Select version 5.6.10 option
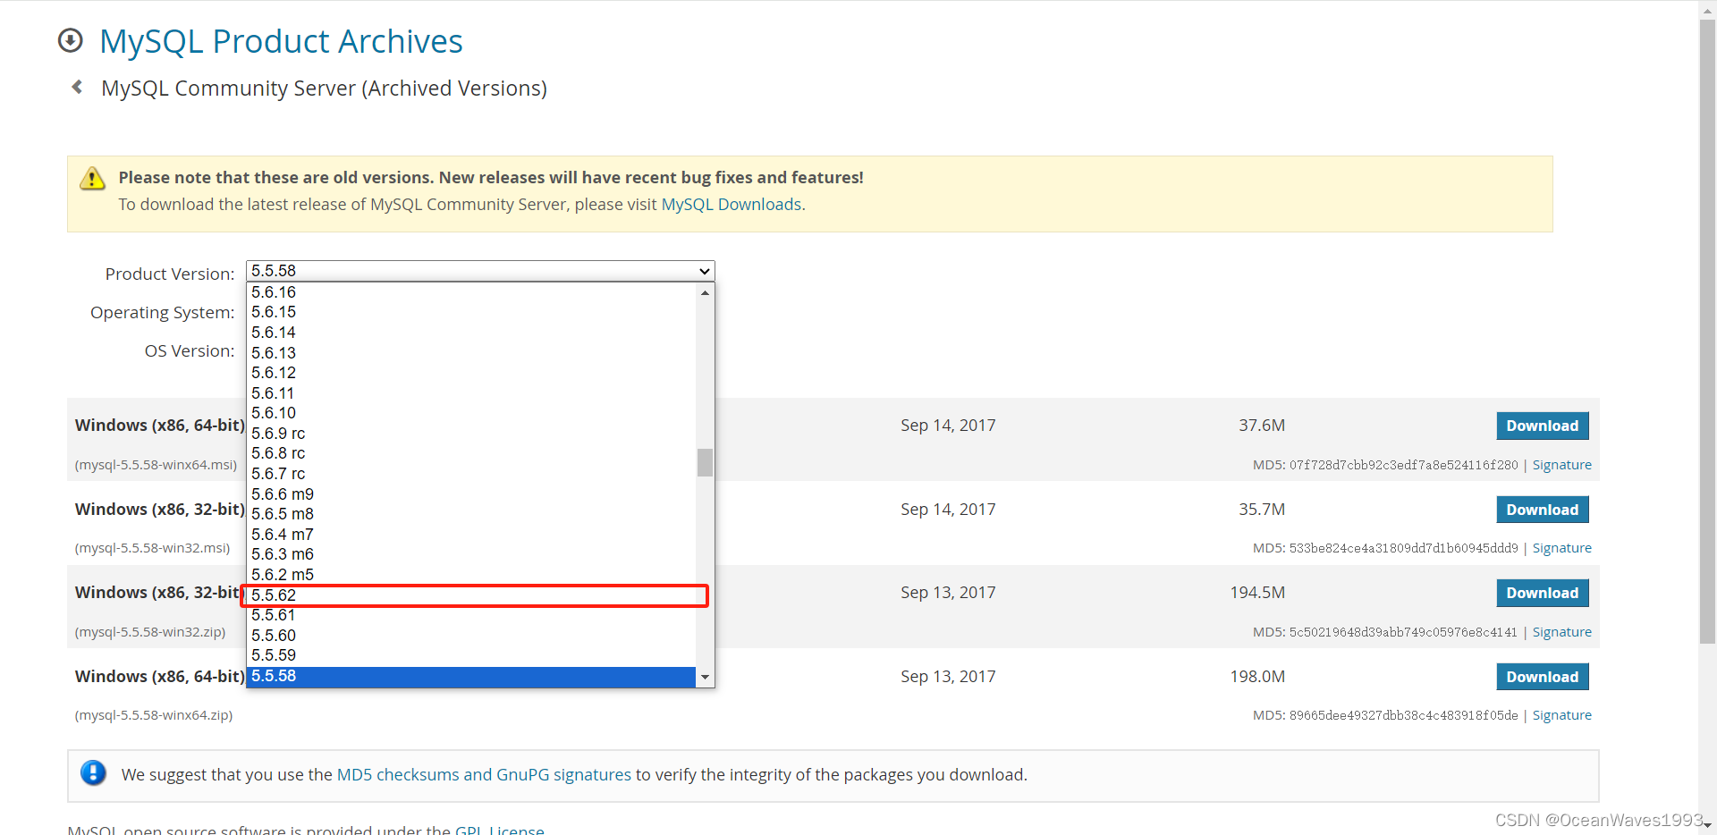The height and width of the screenshot is (835, 1717). pos(471,413)
